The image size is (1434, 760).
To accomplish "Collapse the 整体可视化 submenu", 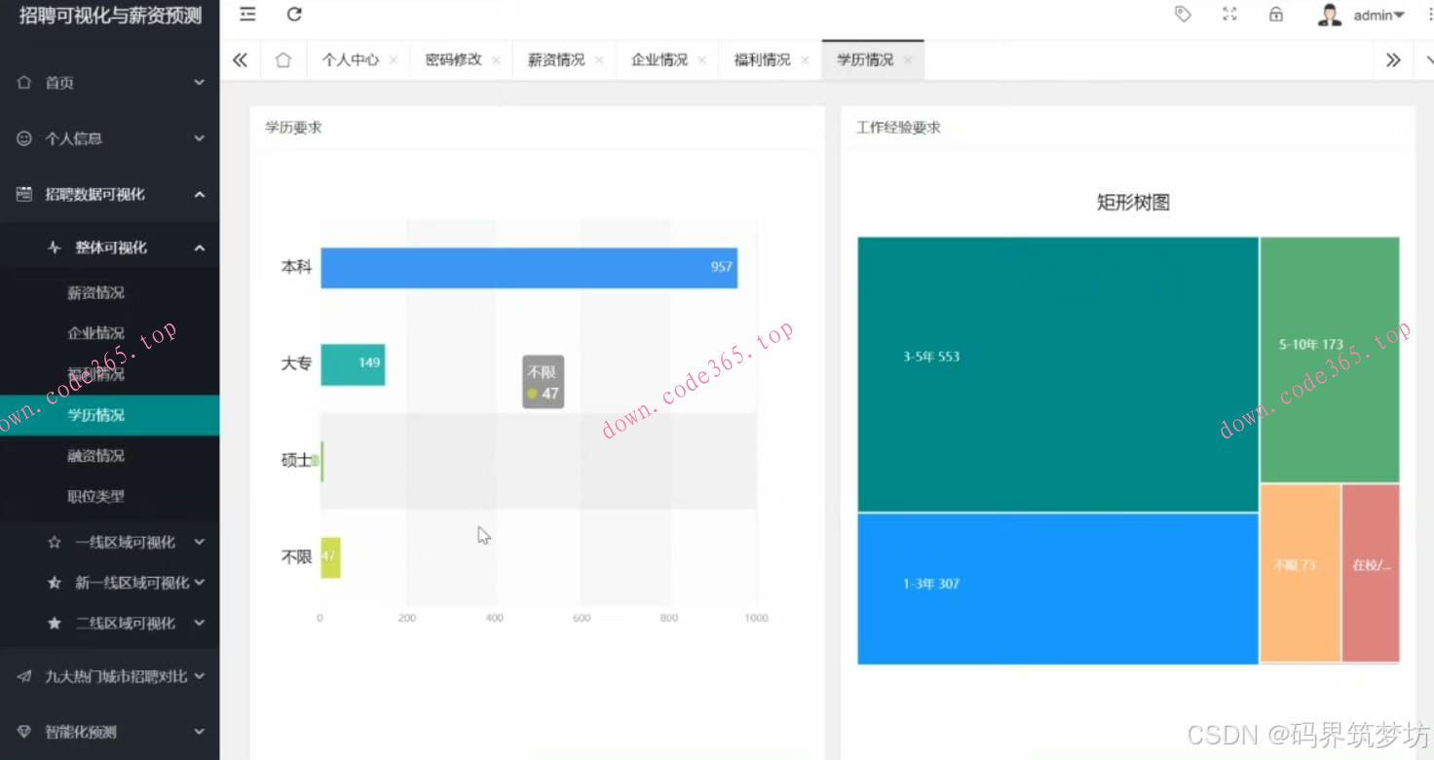I will pos(200,247).
